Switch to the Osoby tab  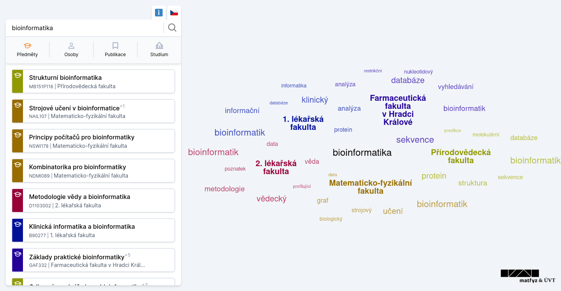71,50
